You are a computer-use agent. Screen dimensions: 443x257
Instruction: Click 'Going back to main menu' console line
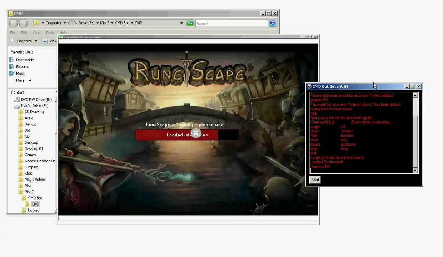(x=332, y=109)
